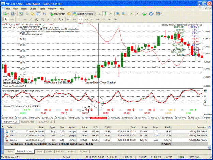Viewport: 213px width, 160px height.
Task: Switch to line chart display
Action: [x=111, y=14]
